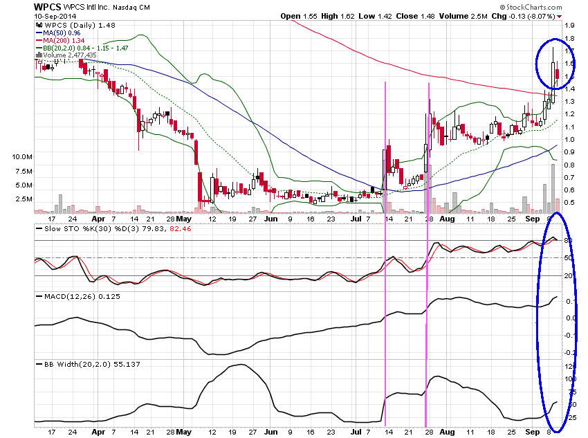This screenshot has width=588, height=438.
Task: Click the Open 1.55 value
Action: tap(299, 16)
